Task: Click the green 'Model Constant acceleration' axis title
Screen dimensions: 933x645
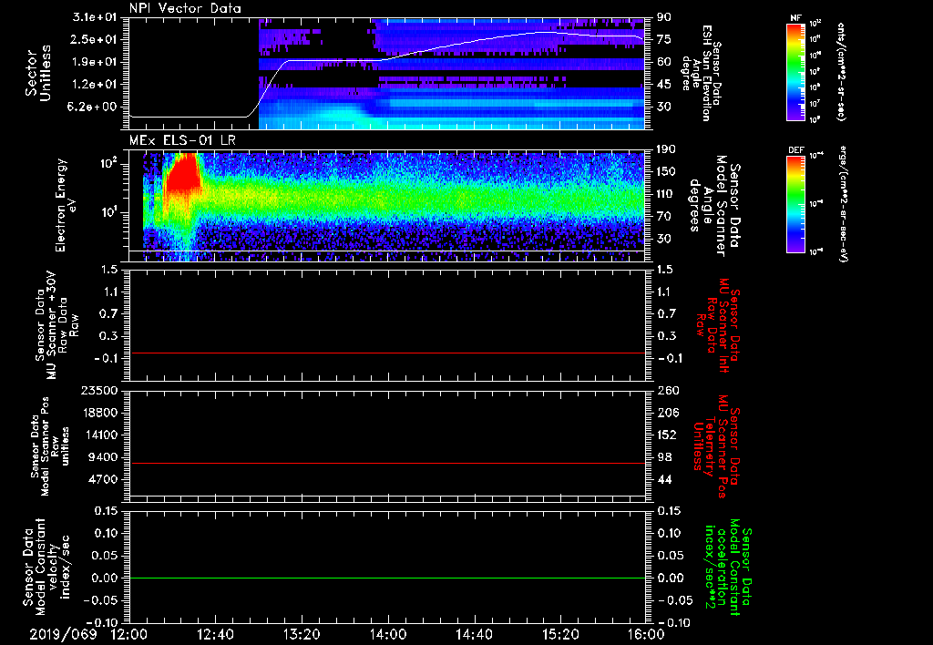Action: (727, 568)
